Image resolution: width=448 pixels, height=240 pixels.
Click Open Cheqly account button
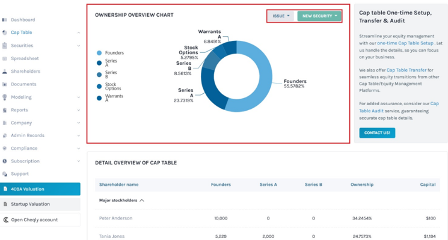point(40,220)
